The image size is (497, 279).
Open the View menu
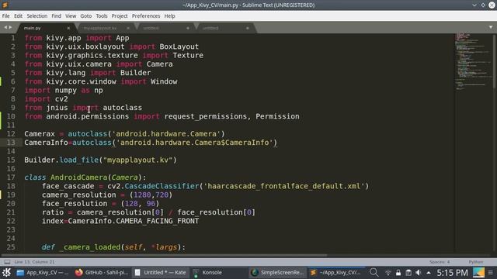[x=71, y=15]
